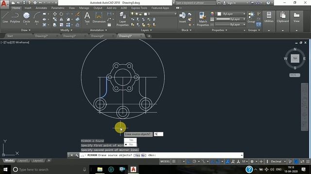Expand the Groups panel dropdown
The height and width of the screenshot is (174, 311).
tap(254, 30)
